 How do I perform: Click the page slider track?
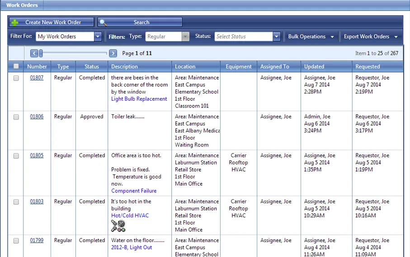(x=75, y=53)
